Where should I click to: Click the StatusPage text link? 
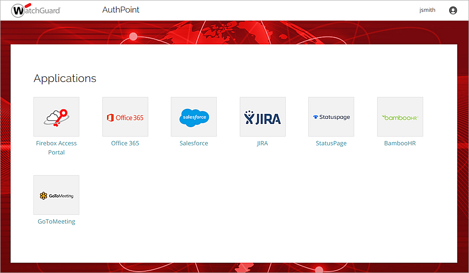(331, 143)
